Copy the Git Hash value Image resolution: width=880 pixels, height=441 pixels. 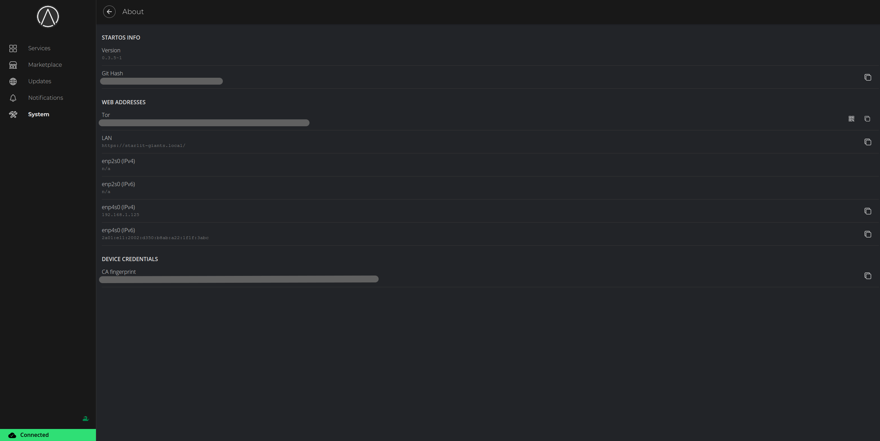(868, 77)
